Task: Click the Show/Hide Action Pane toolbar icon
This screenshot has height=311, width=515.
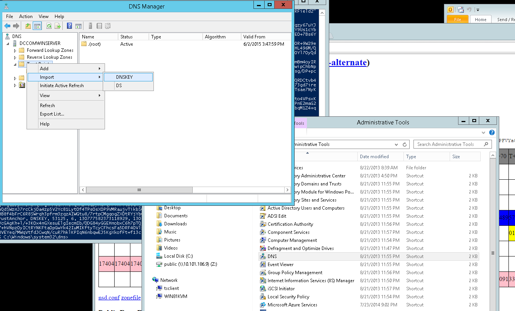Action: [x=78, y=26]
